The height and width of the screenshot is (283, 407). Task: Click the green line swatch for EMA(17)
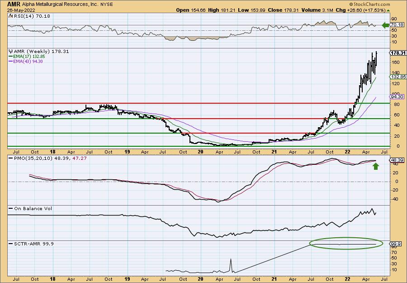pyautogui.click(x=11, y=57)
